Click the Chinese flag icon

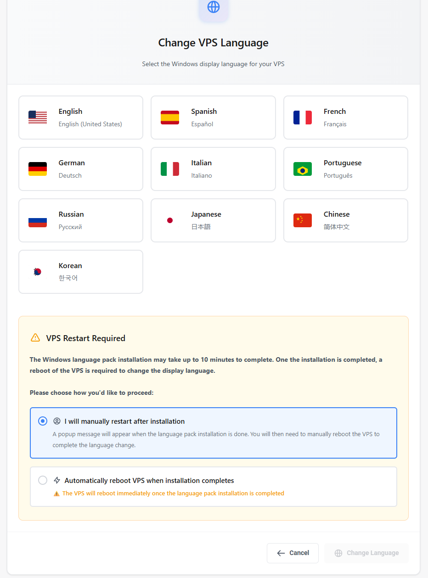point(302,220)
